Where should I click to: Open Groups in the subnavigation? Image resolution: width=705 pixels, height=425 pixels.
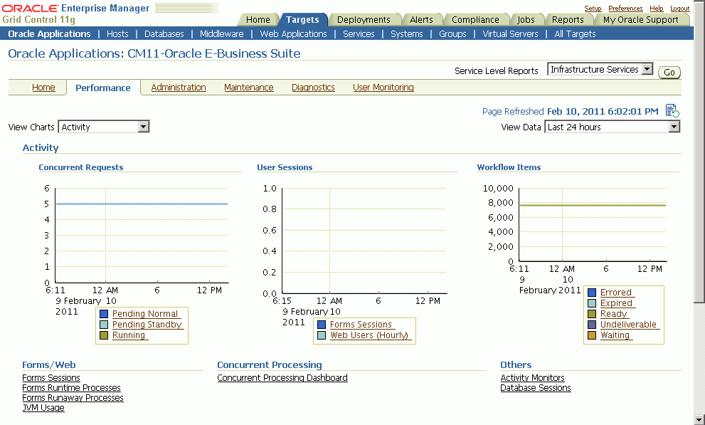click(x=452, y=33)
